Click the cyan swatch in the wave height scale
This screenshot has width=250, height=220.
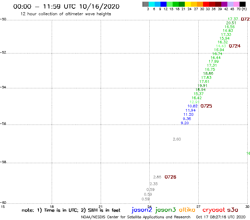[152, 4]
